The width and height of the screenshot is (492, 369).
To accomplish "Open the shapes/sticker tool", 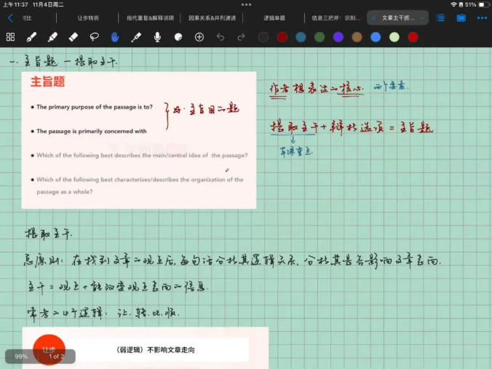I will pos(178,36).
